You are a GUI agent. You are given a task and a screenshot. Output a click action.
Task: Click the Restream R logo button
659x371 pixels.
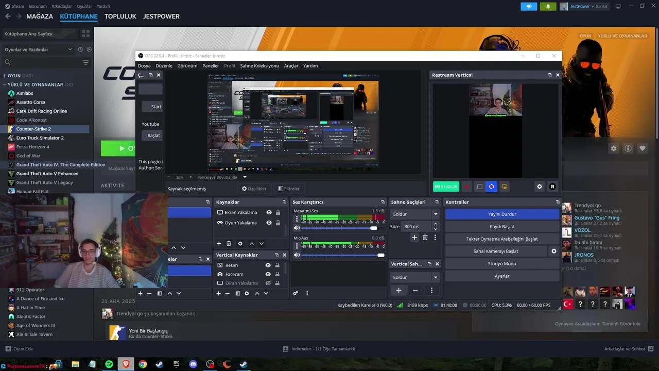tap(552, 187)
